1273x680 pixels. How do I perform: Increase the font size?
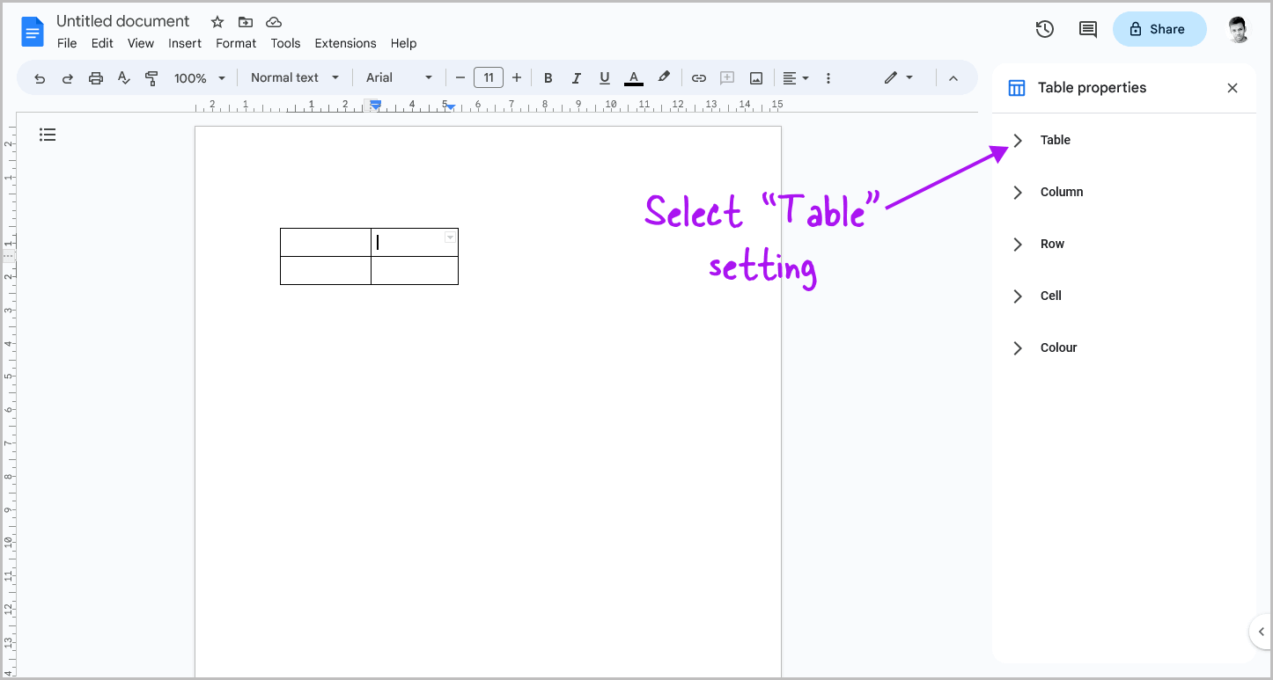pos(517,78)
